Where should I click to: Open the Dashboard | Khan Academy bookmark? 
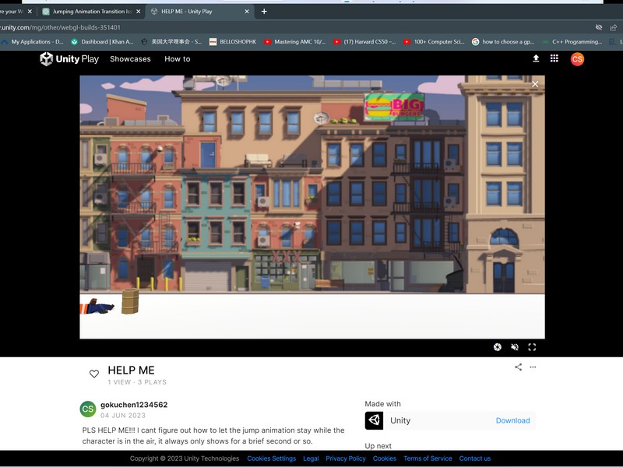point(102,42)
